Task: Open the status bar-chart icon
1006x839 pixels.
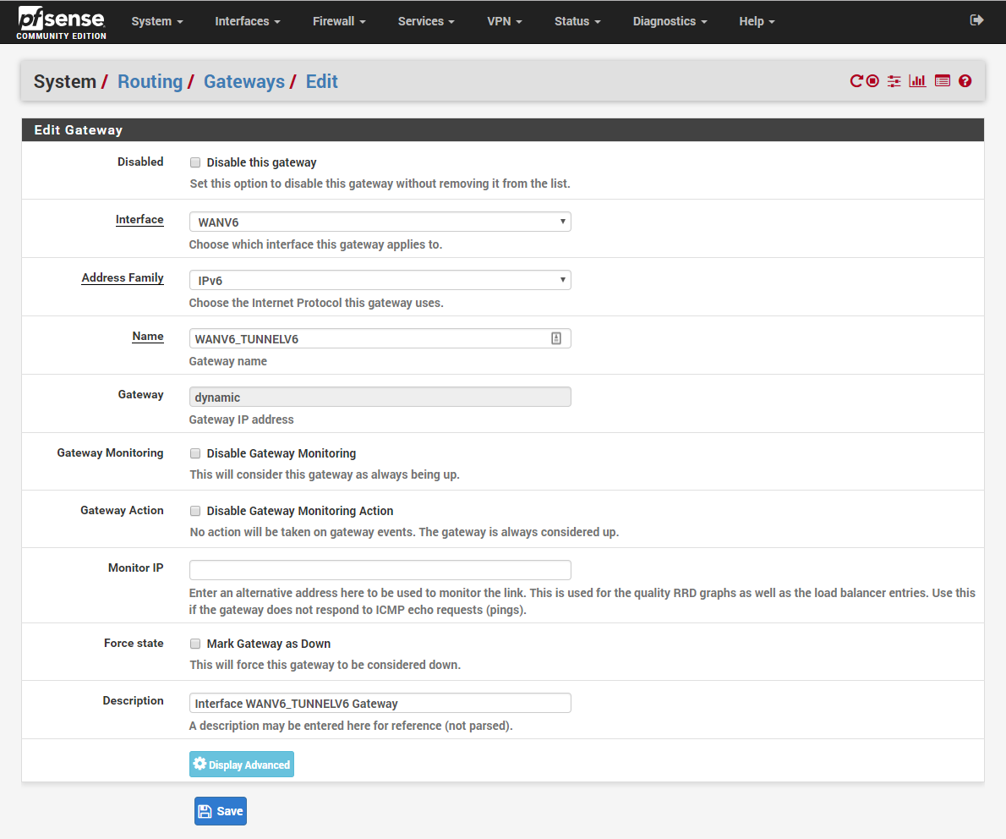Action: pyautogui.click(x=917, y=81)
